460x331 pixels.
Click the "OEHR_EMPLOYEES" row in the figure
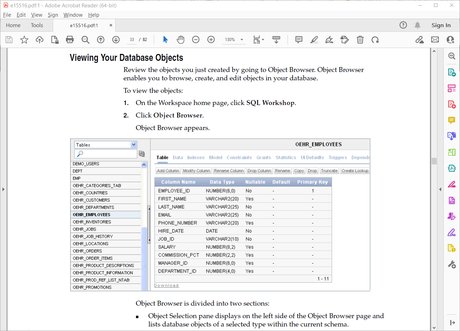click(106, 215)
